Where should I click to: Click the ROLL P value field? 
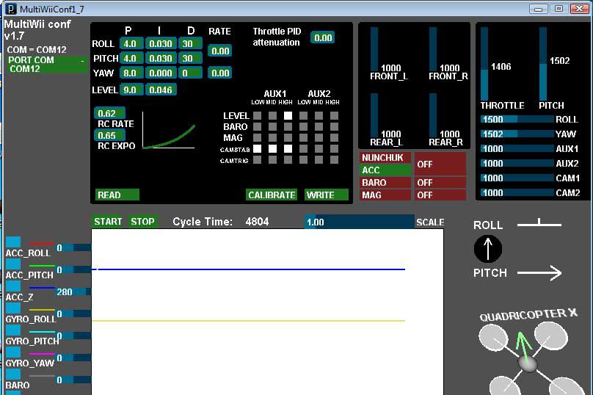point(131,43)
